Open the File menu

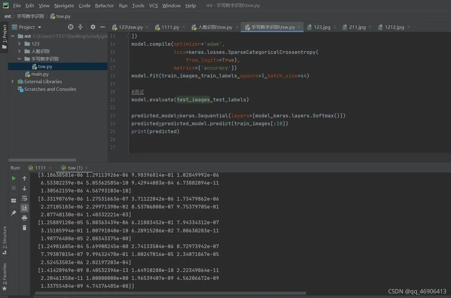coord(17,5)
